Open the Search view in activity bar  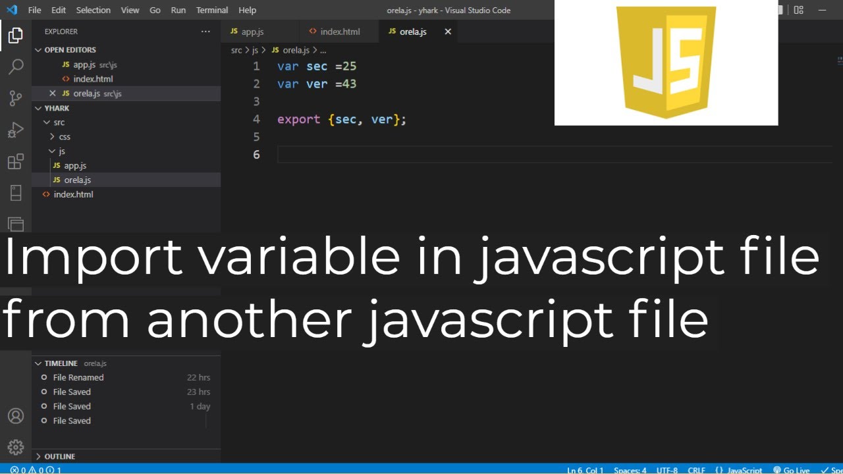tap(16, 66)
